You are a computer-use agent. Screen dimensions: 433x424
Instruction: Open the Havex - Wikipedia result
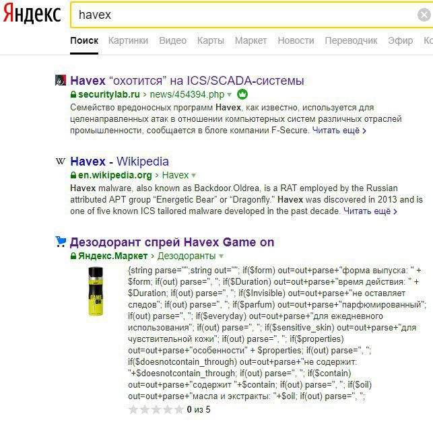120,162
